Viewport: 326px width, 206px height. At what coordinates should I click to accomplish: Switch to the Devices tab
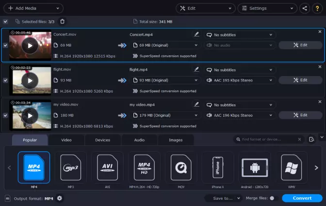(102, 140)
